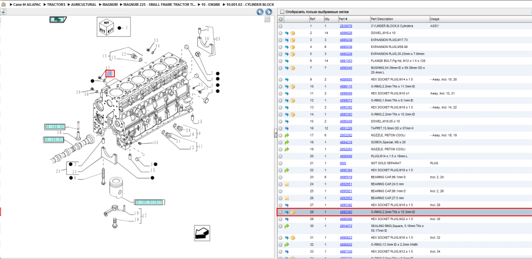Click the yellow kit box for Ref 31
532x259 pixels.
click(293, 238)
